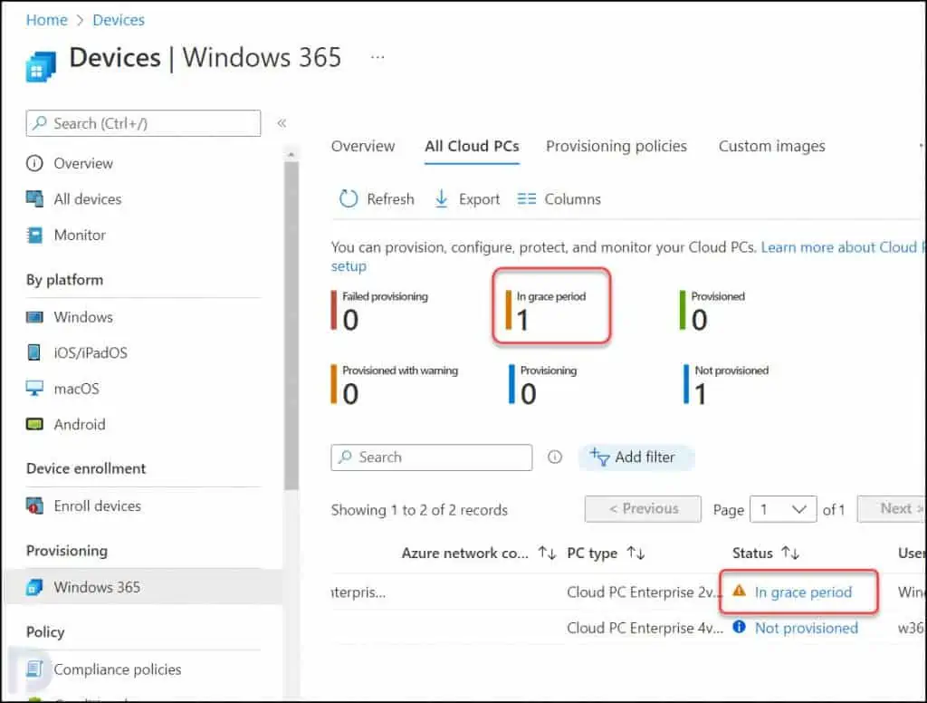The image size is (927, 703).
Task: Click the Failed provisioning count tile
Action: pos(379,310)
